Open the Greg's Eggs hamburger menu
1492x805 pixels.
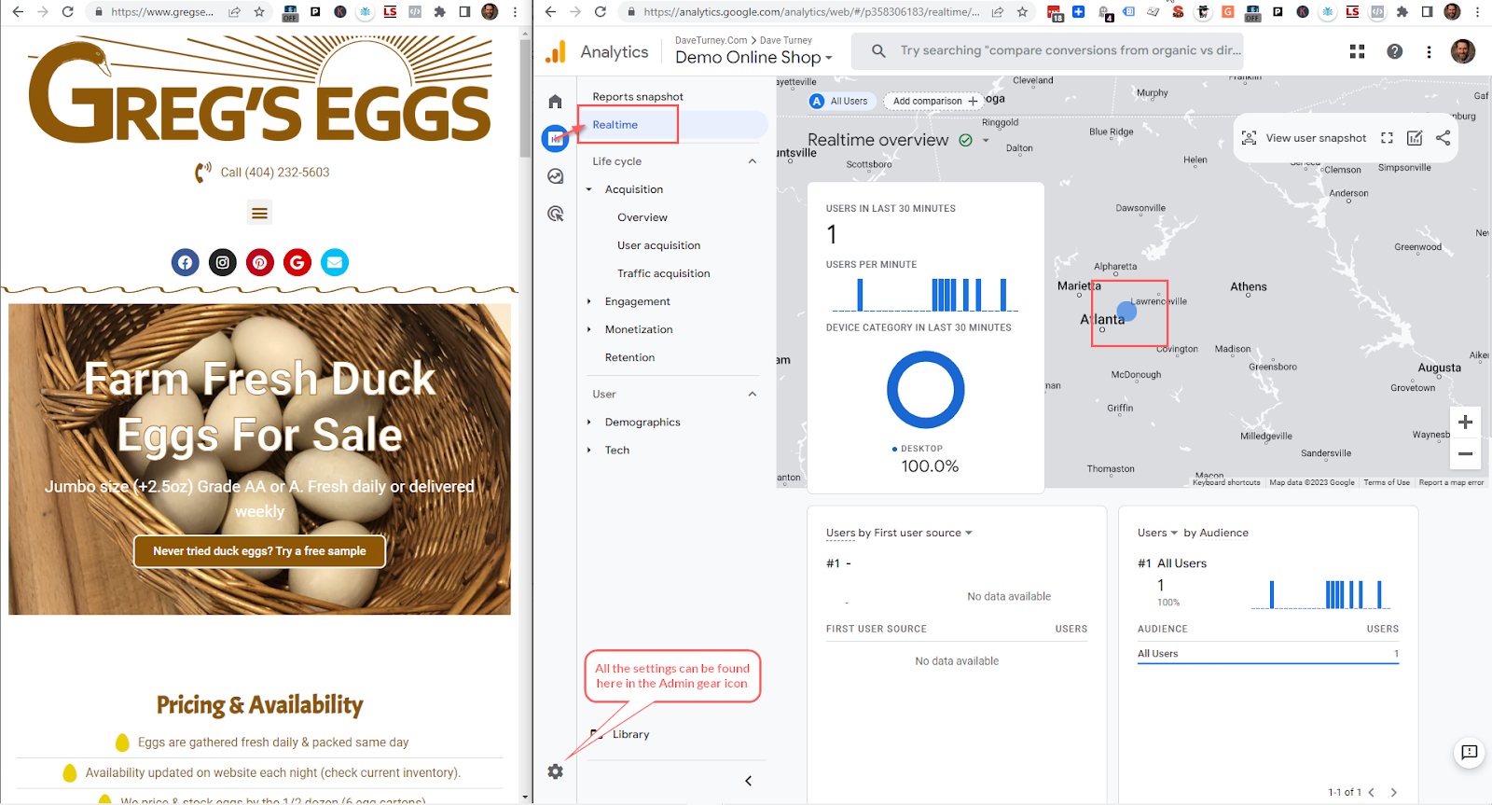(259, 214)
